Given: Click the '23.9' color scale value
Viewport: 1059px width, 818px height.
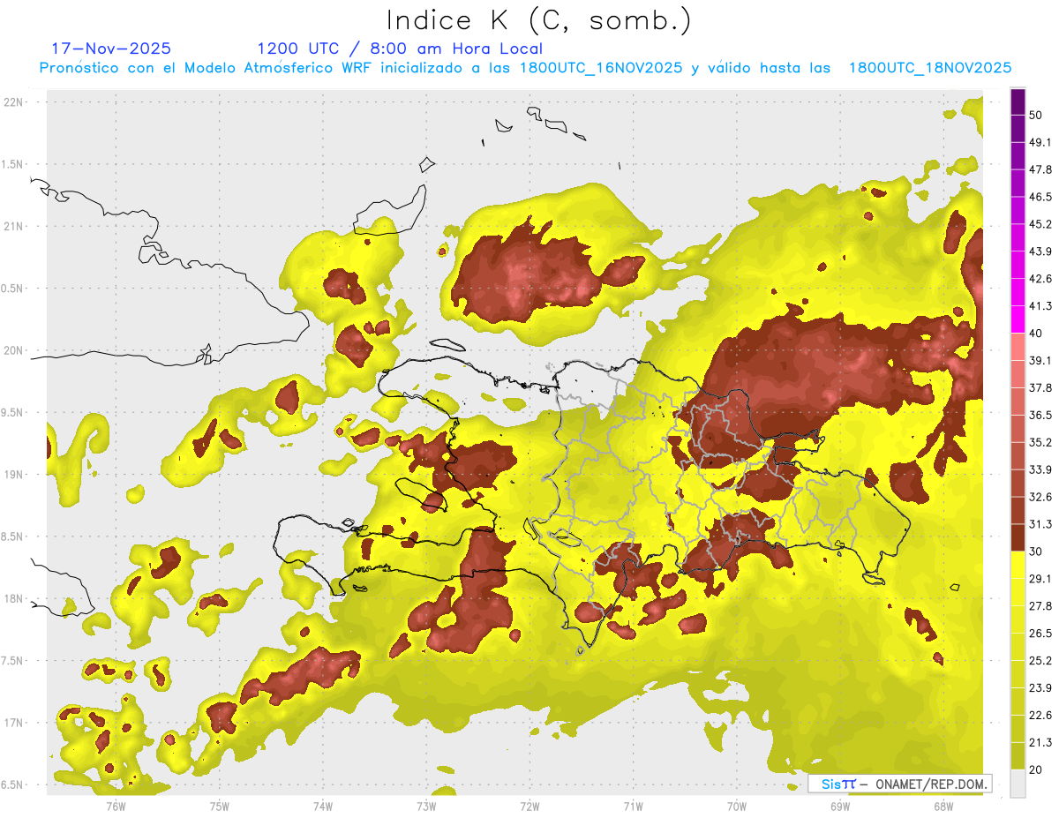Looking at the screenshot, I should (1040, 687).
